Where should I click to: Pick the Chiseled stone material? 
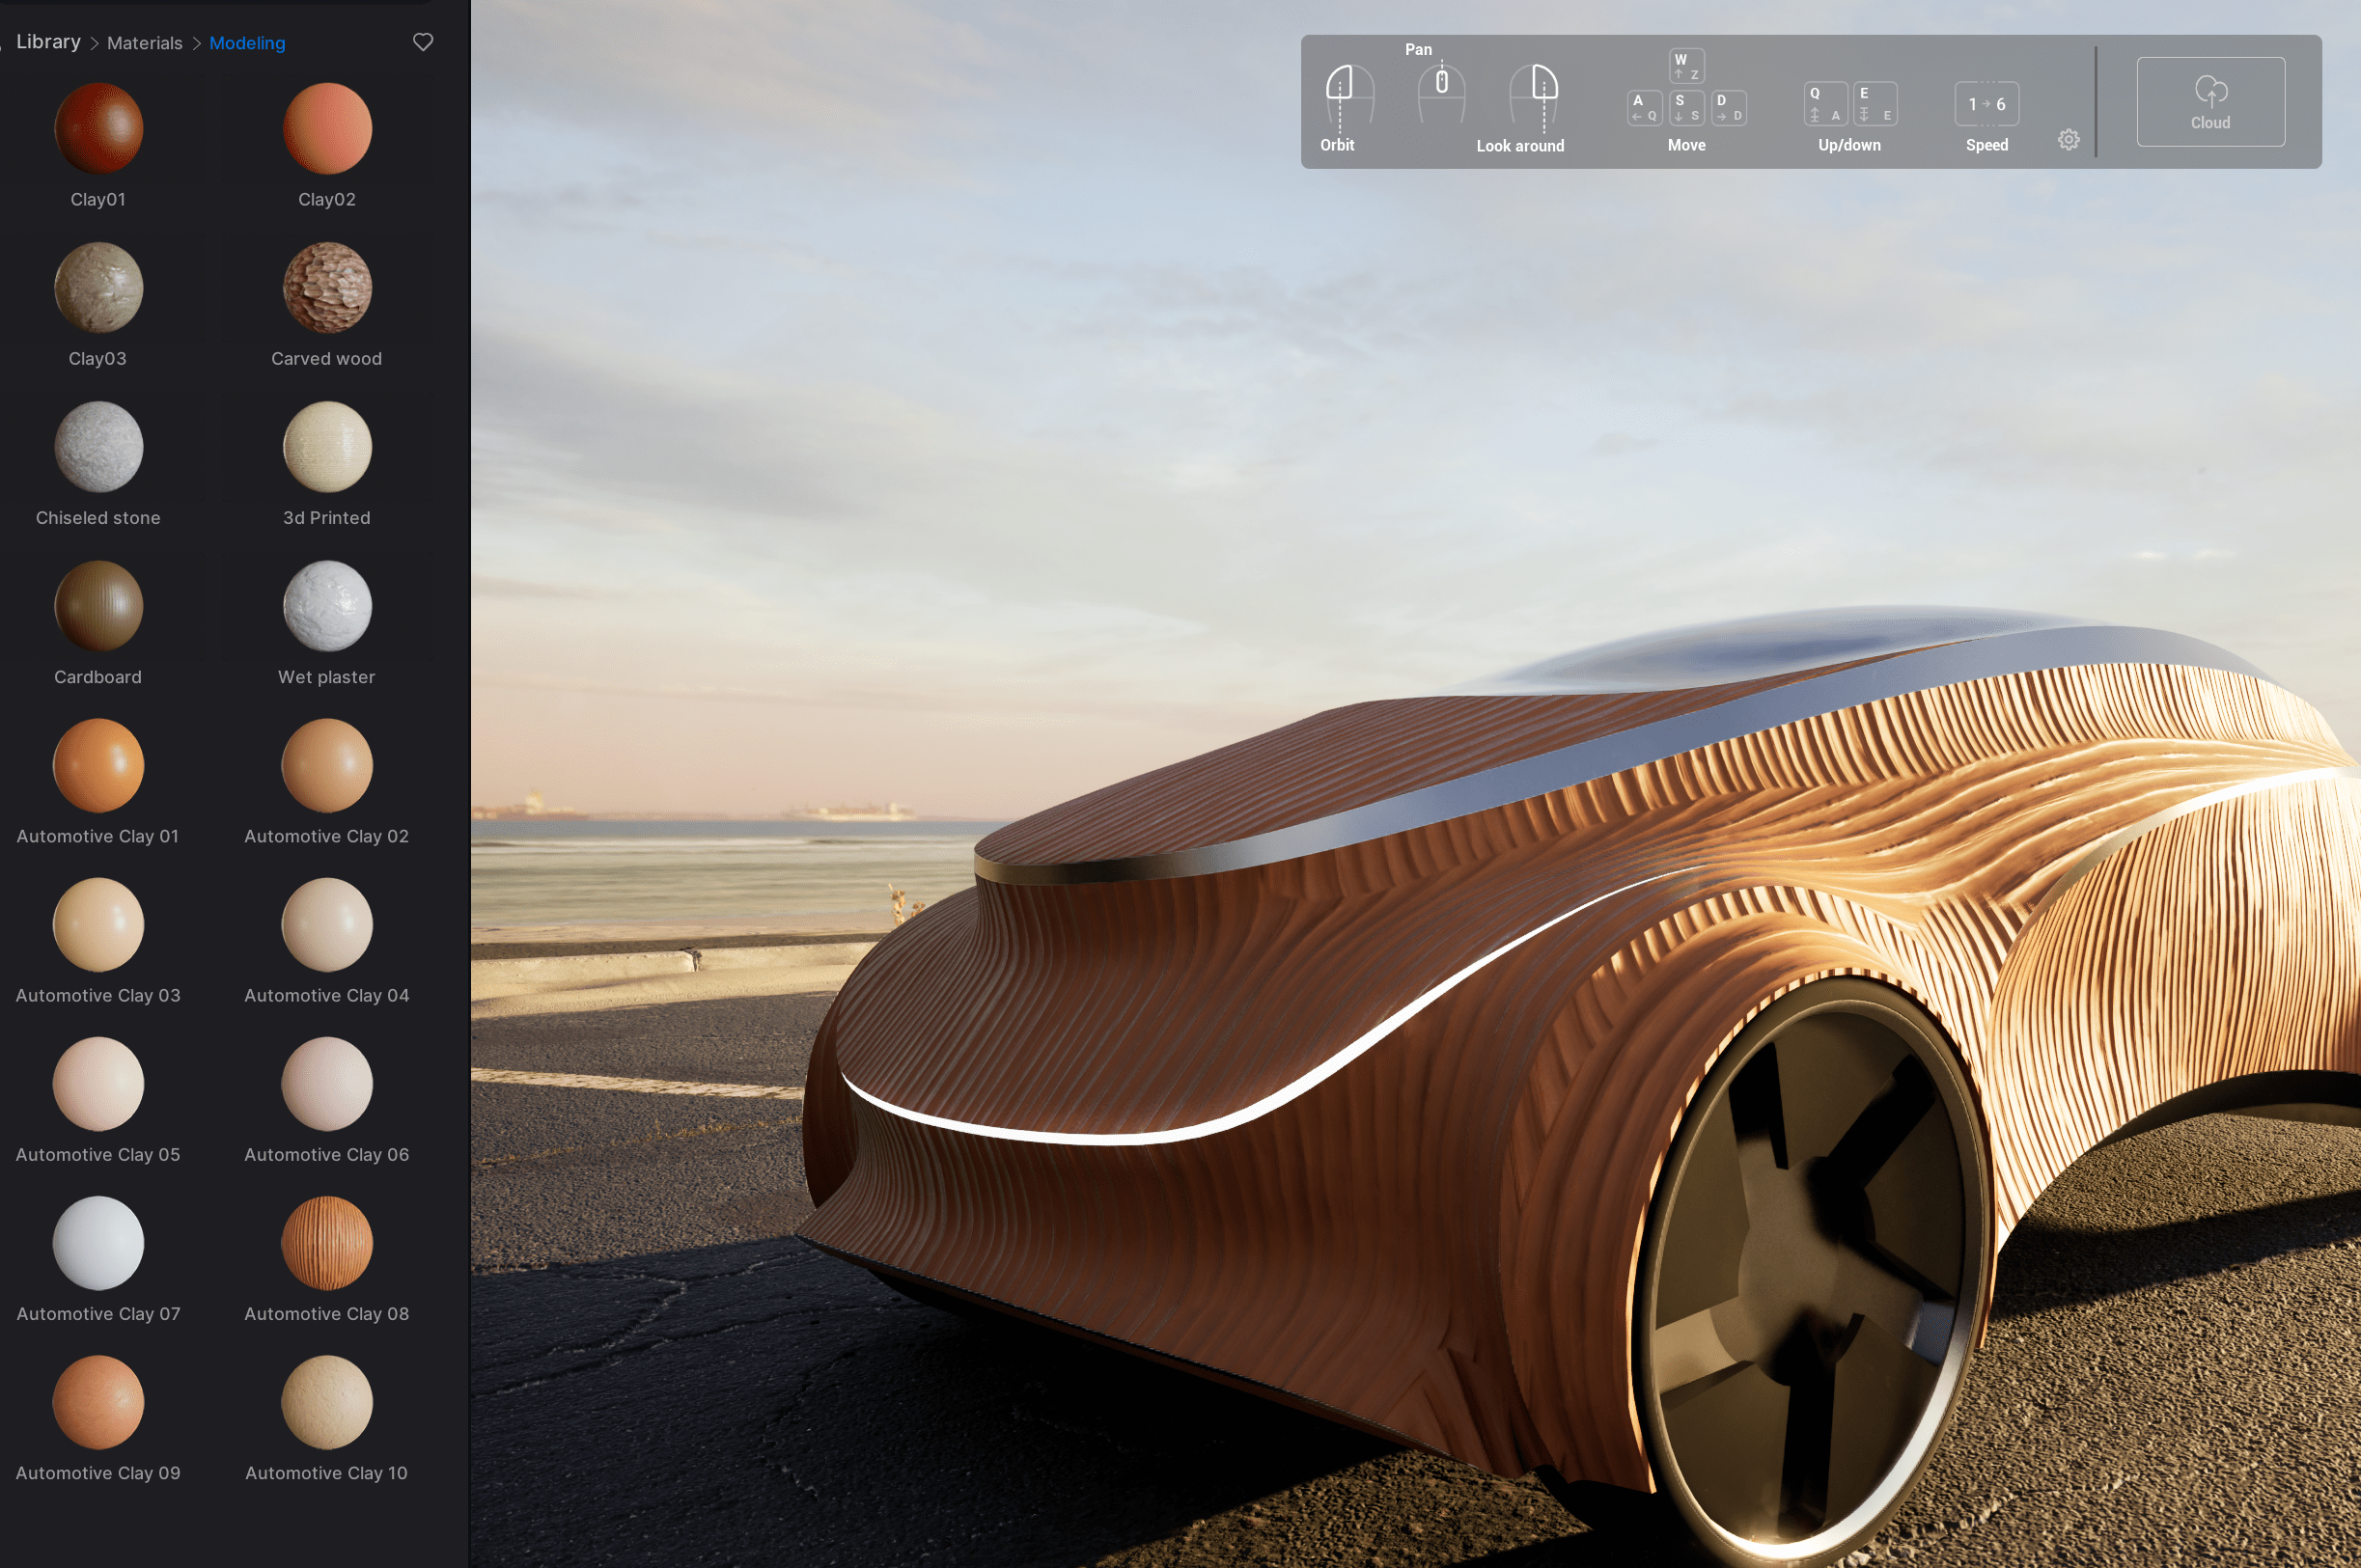(98, 447)
